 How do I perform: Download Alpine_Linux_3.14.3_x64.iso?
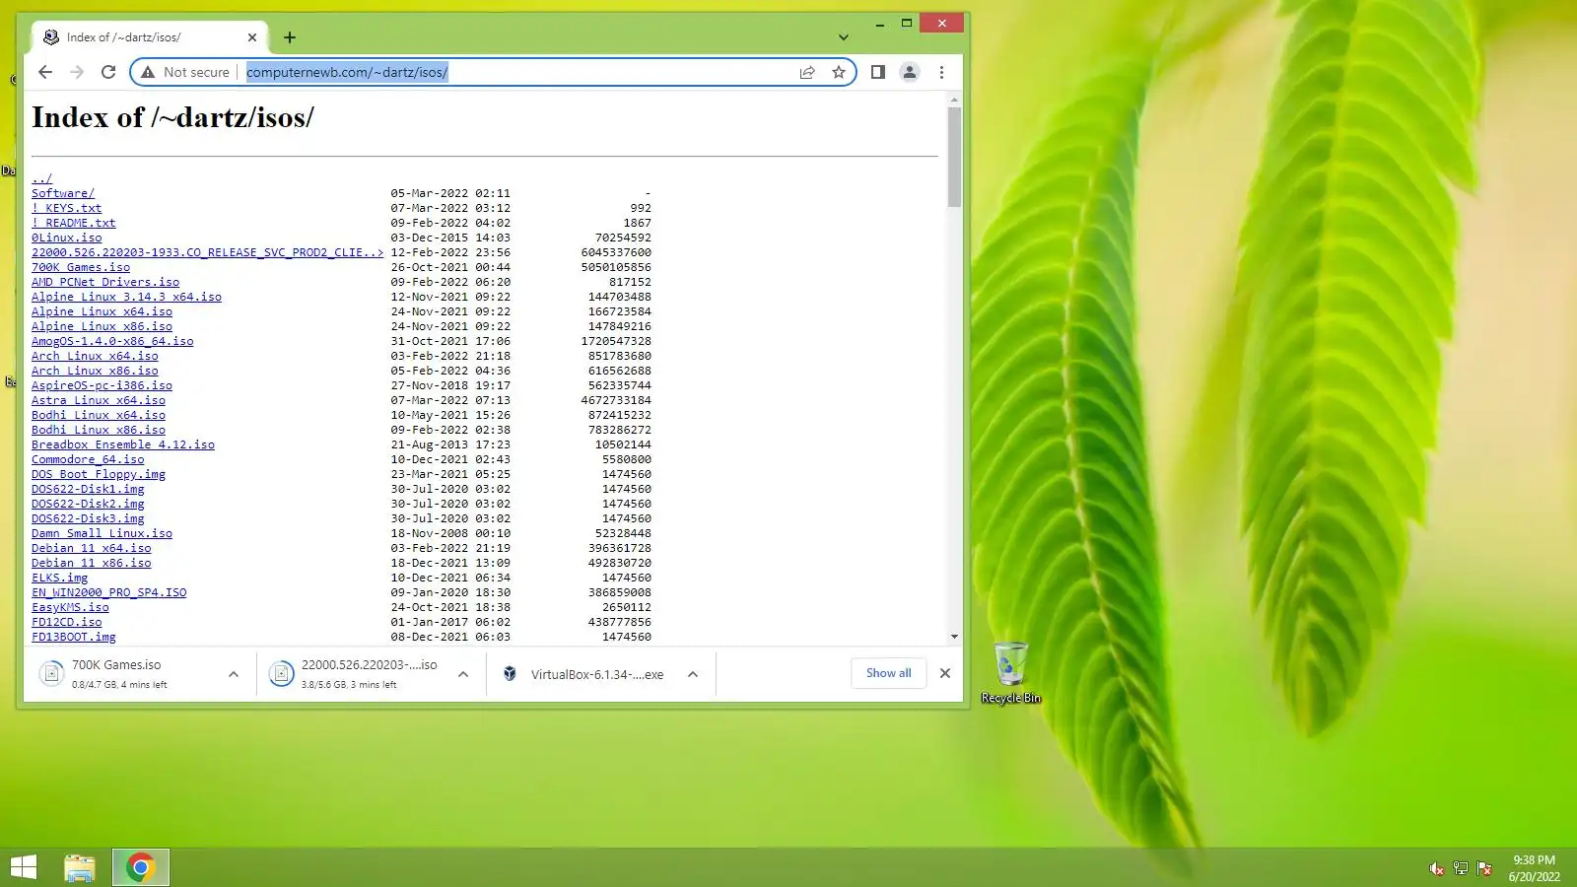[x=126, y=297]
